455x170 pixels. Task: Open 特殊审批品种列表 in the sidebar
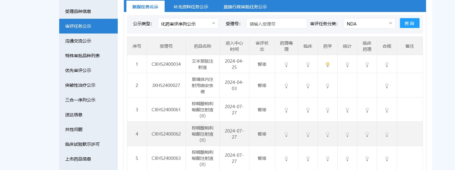pyautogui.click(x=88, y=56)
